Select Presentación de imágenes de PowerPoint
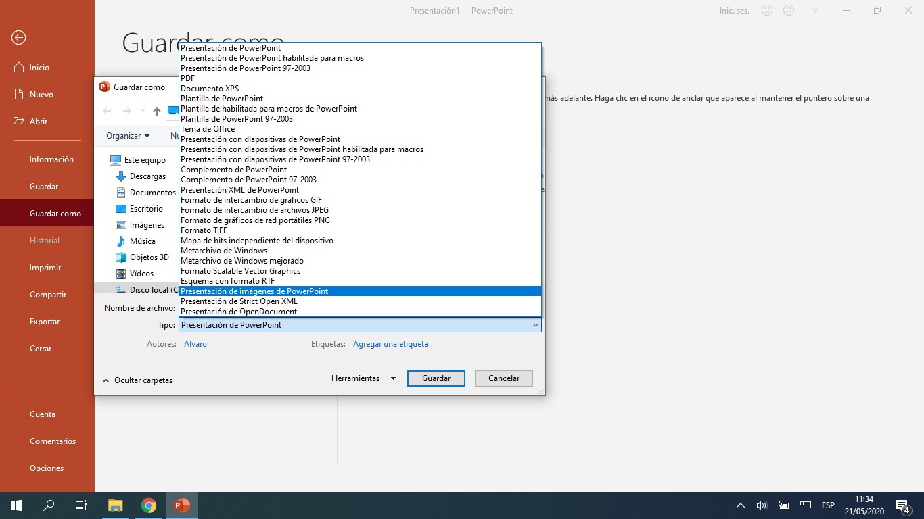 (x=360, y=291)
